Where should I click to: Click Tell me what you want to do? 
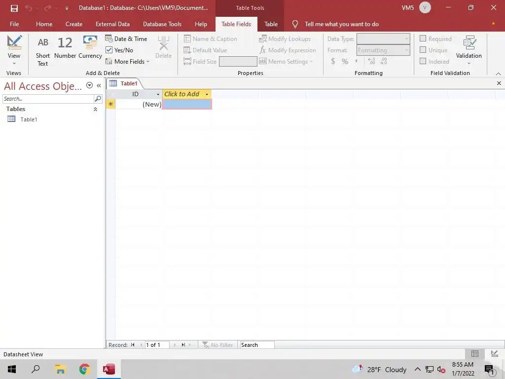[341, 24]
